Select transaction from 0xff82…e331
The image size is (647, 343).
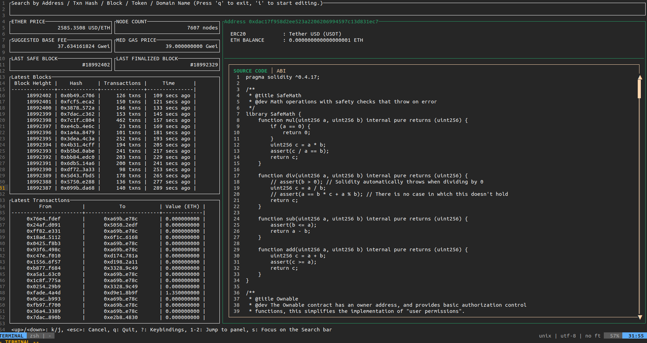pos(44,231)
